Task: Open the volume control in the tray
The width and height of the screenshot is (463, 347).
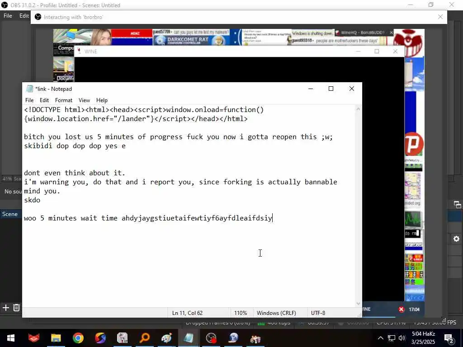Action: click(x=402, y=338)
